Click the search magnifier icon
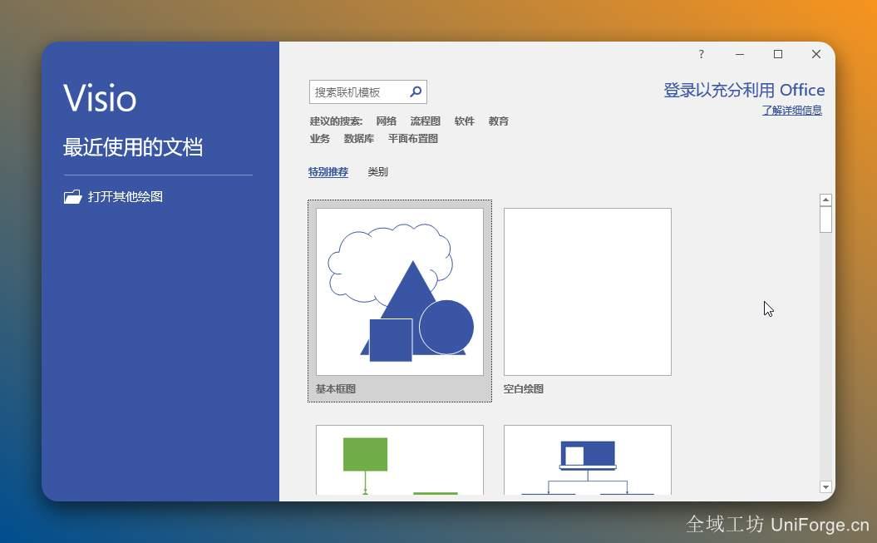 416,91
